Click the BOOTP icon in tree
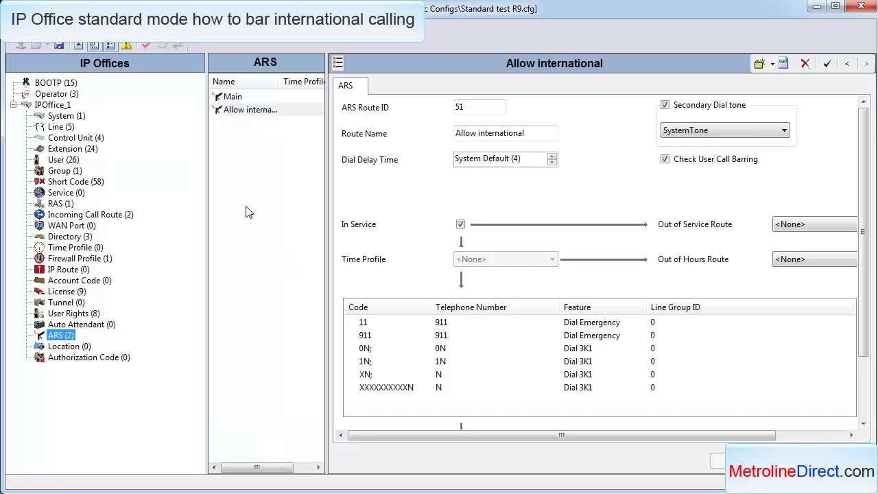 click(x=26, y=82)
